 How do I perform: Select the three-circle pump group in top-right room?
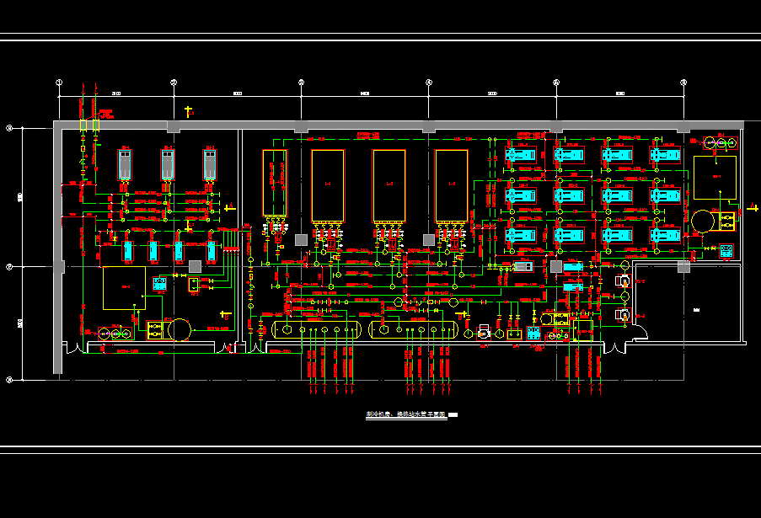tap(721, 143)
